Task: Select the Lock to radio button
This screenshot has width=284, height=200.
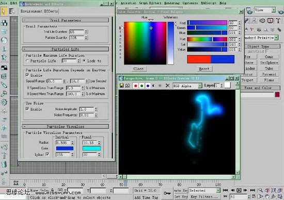Action: click(84, 61)
